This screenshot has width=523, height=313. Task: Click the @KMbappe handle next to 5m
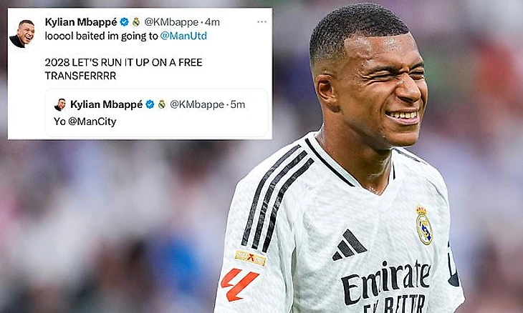pyautogui.click(x=197, y=104)
